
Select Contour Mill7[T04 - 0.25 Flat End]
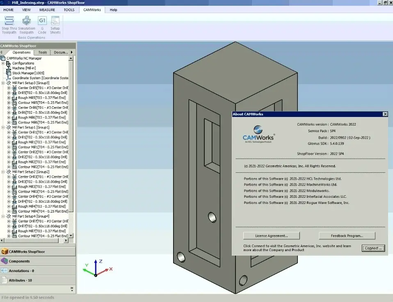coord(43,236)
